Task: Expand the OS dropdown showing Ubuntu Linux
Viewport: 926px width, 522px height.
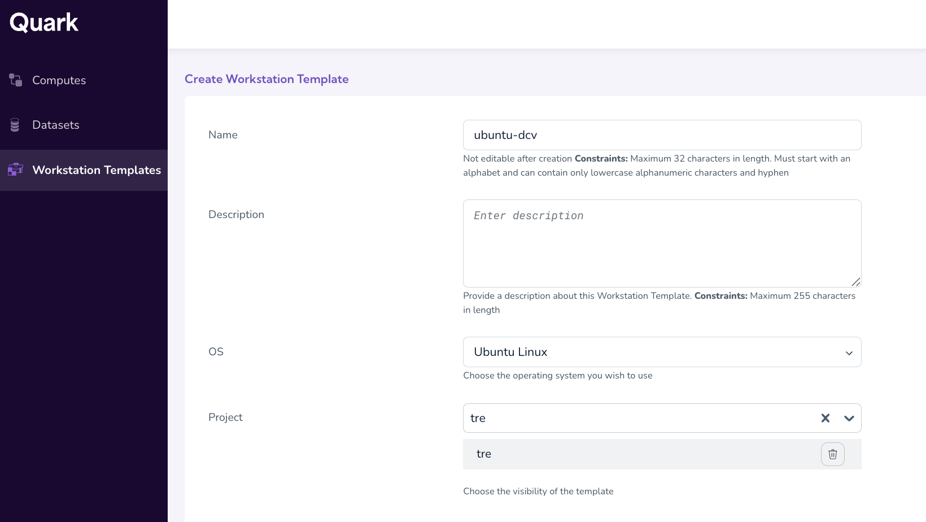Action: coord(662,352)
